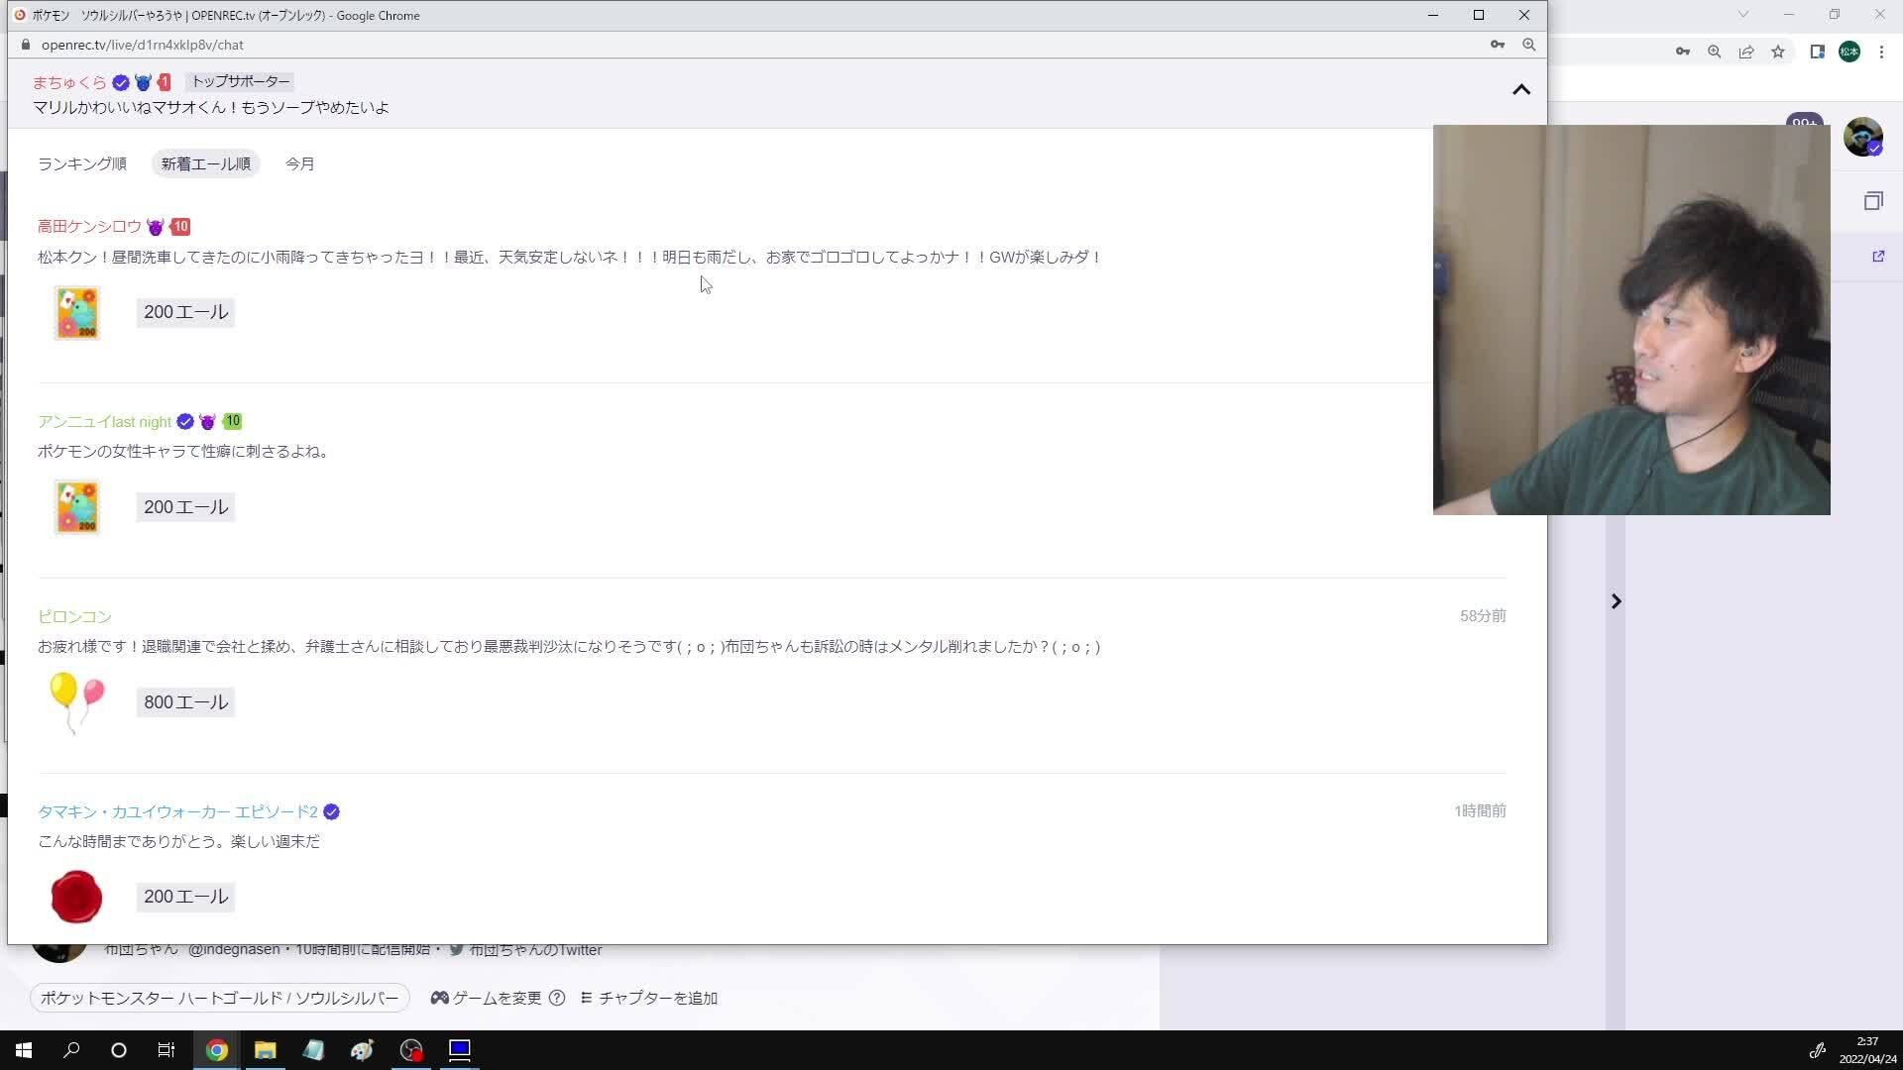This screenshot has width=1903, height=1070.
Task: Open user 高田ケンシロウ profile link
Action: (89, 227)
